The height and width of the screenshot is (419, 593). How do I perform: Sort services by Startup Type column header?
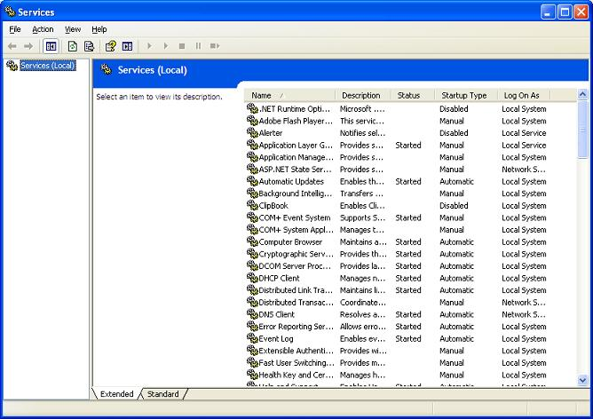tap(464, 95)
